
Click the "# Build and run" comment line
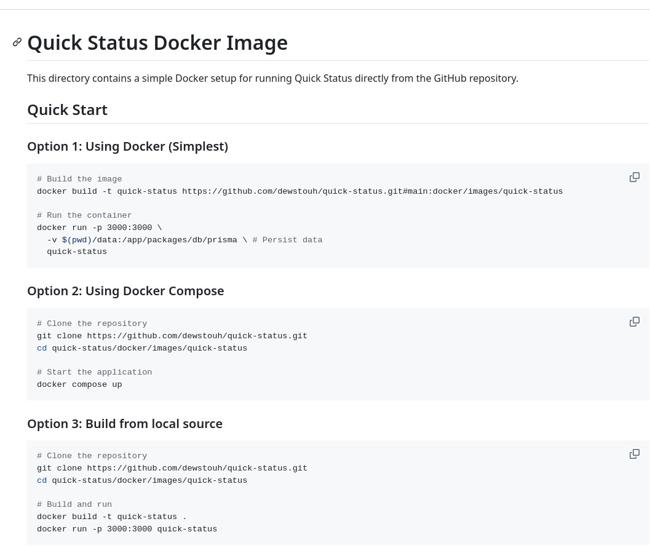74,504
